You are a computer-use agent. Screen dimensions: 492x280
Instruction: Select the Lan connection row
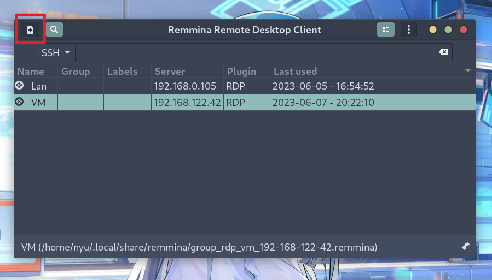(x=245, y=86)
